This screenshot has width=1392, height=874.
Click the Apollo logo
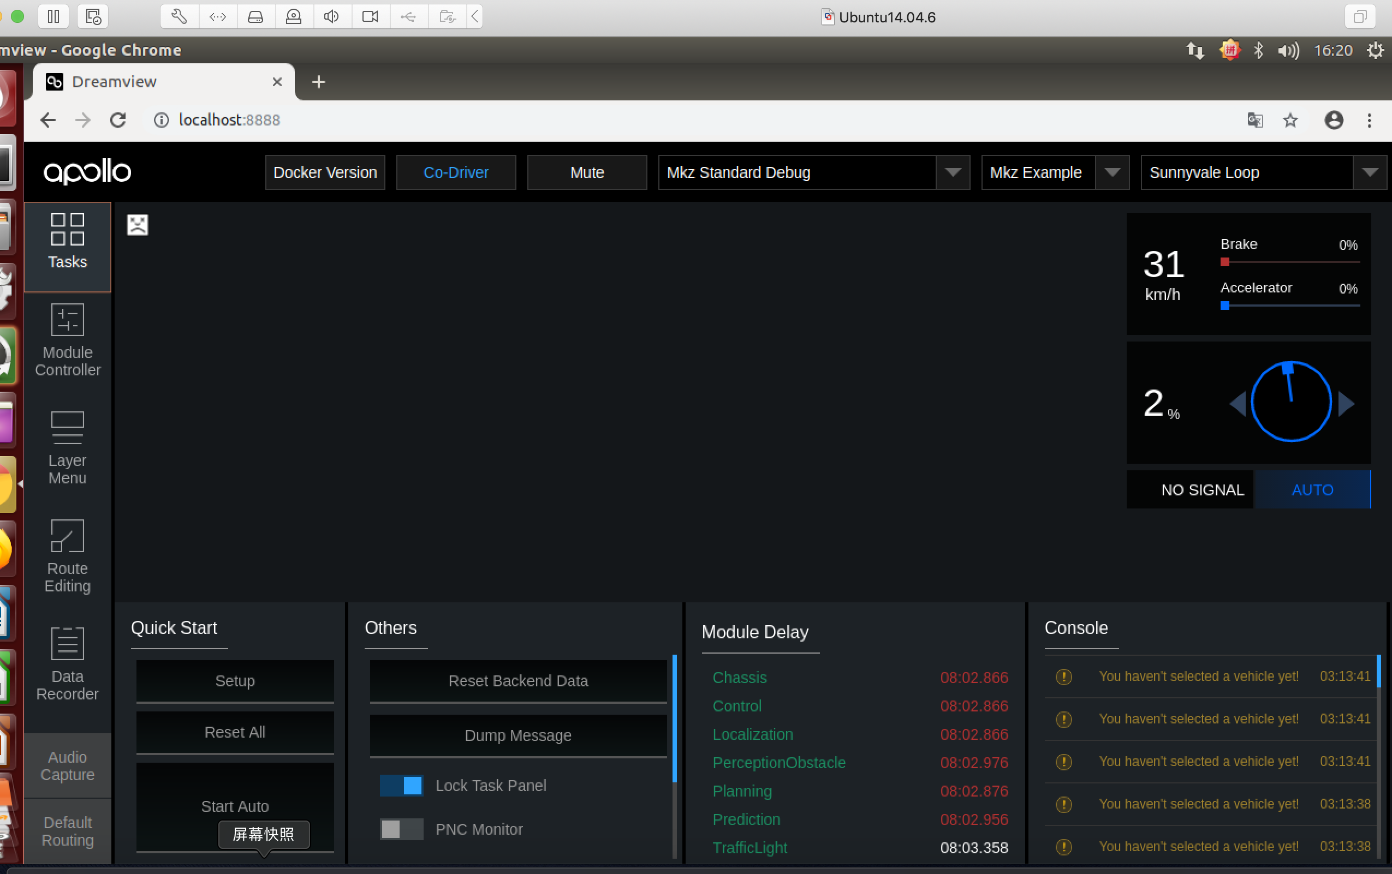pos(87,171)
